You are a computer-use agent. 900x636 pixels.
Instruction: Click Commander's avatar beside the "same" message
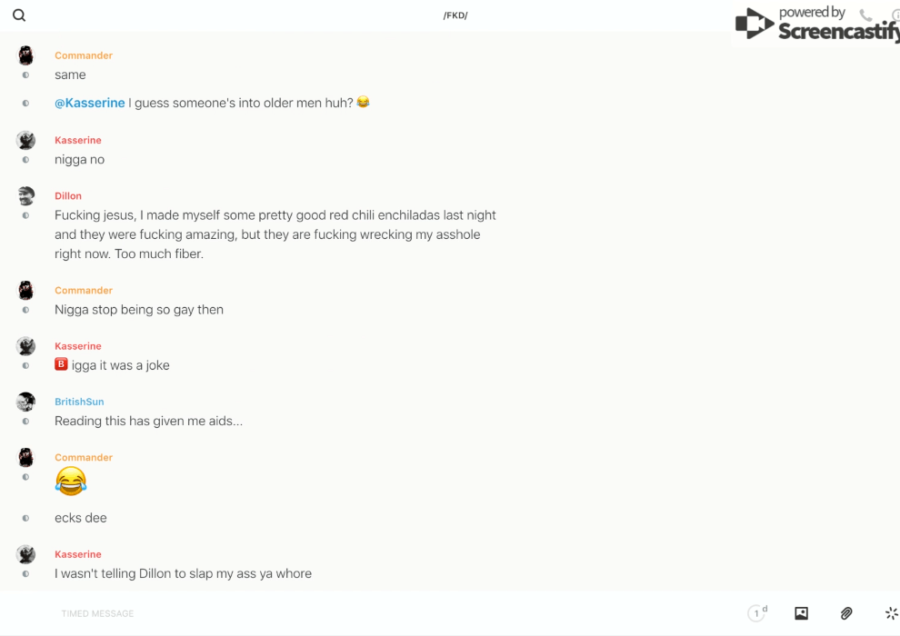click(25, 55)
